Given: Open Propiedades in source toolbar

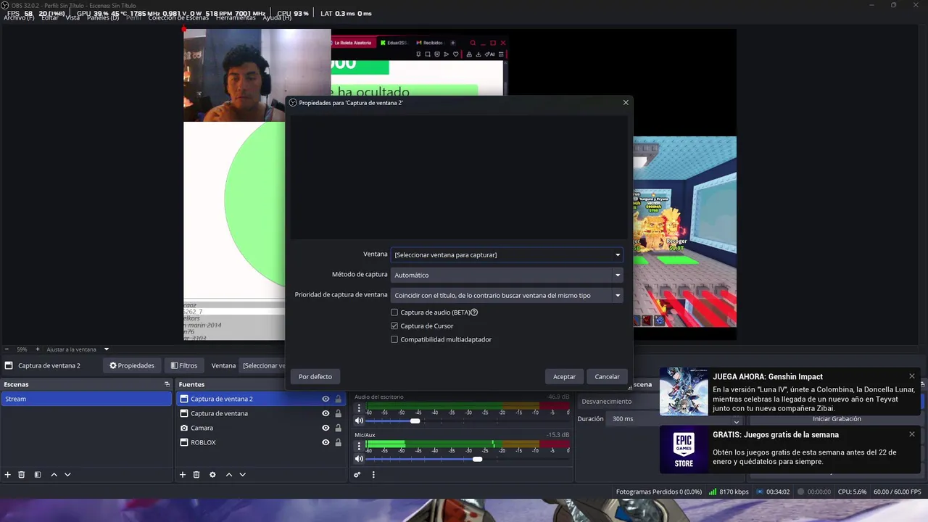Looking at the screenshot, I should pos(132,365).
